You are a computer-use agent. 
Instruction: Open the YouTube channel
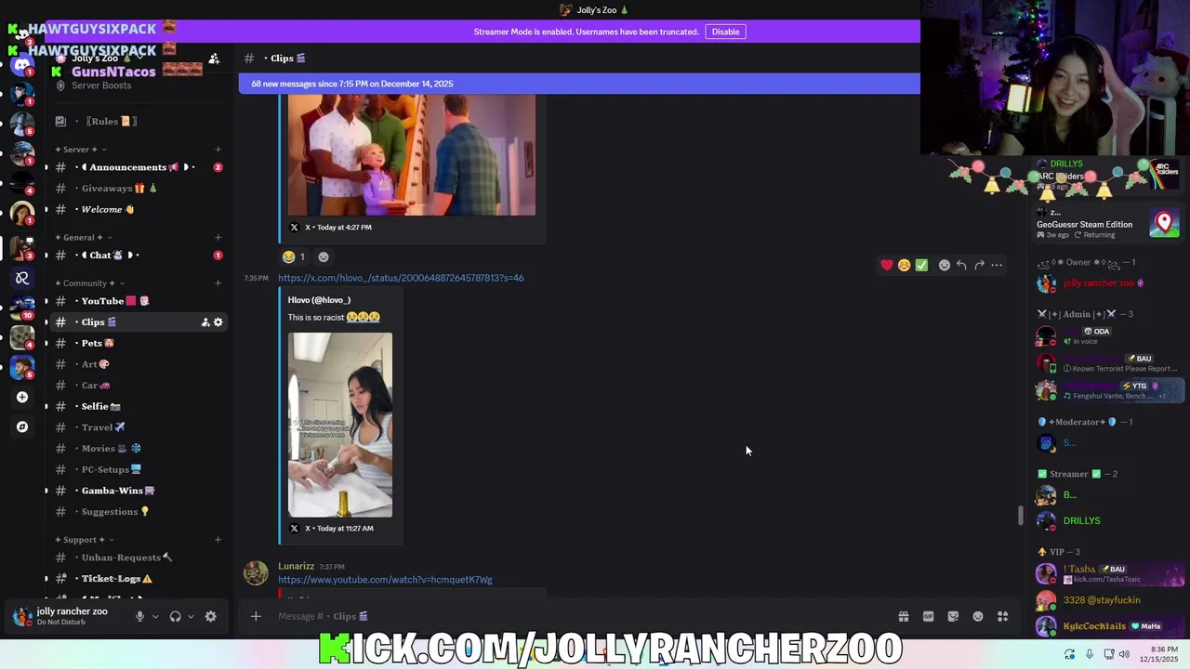coord(138,301)
